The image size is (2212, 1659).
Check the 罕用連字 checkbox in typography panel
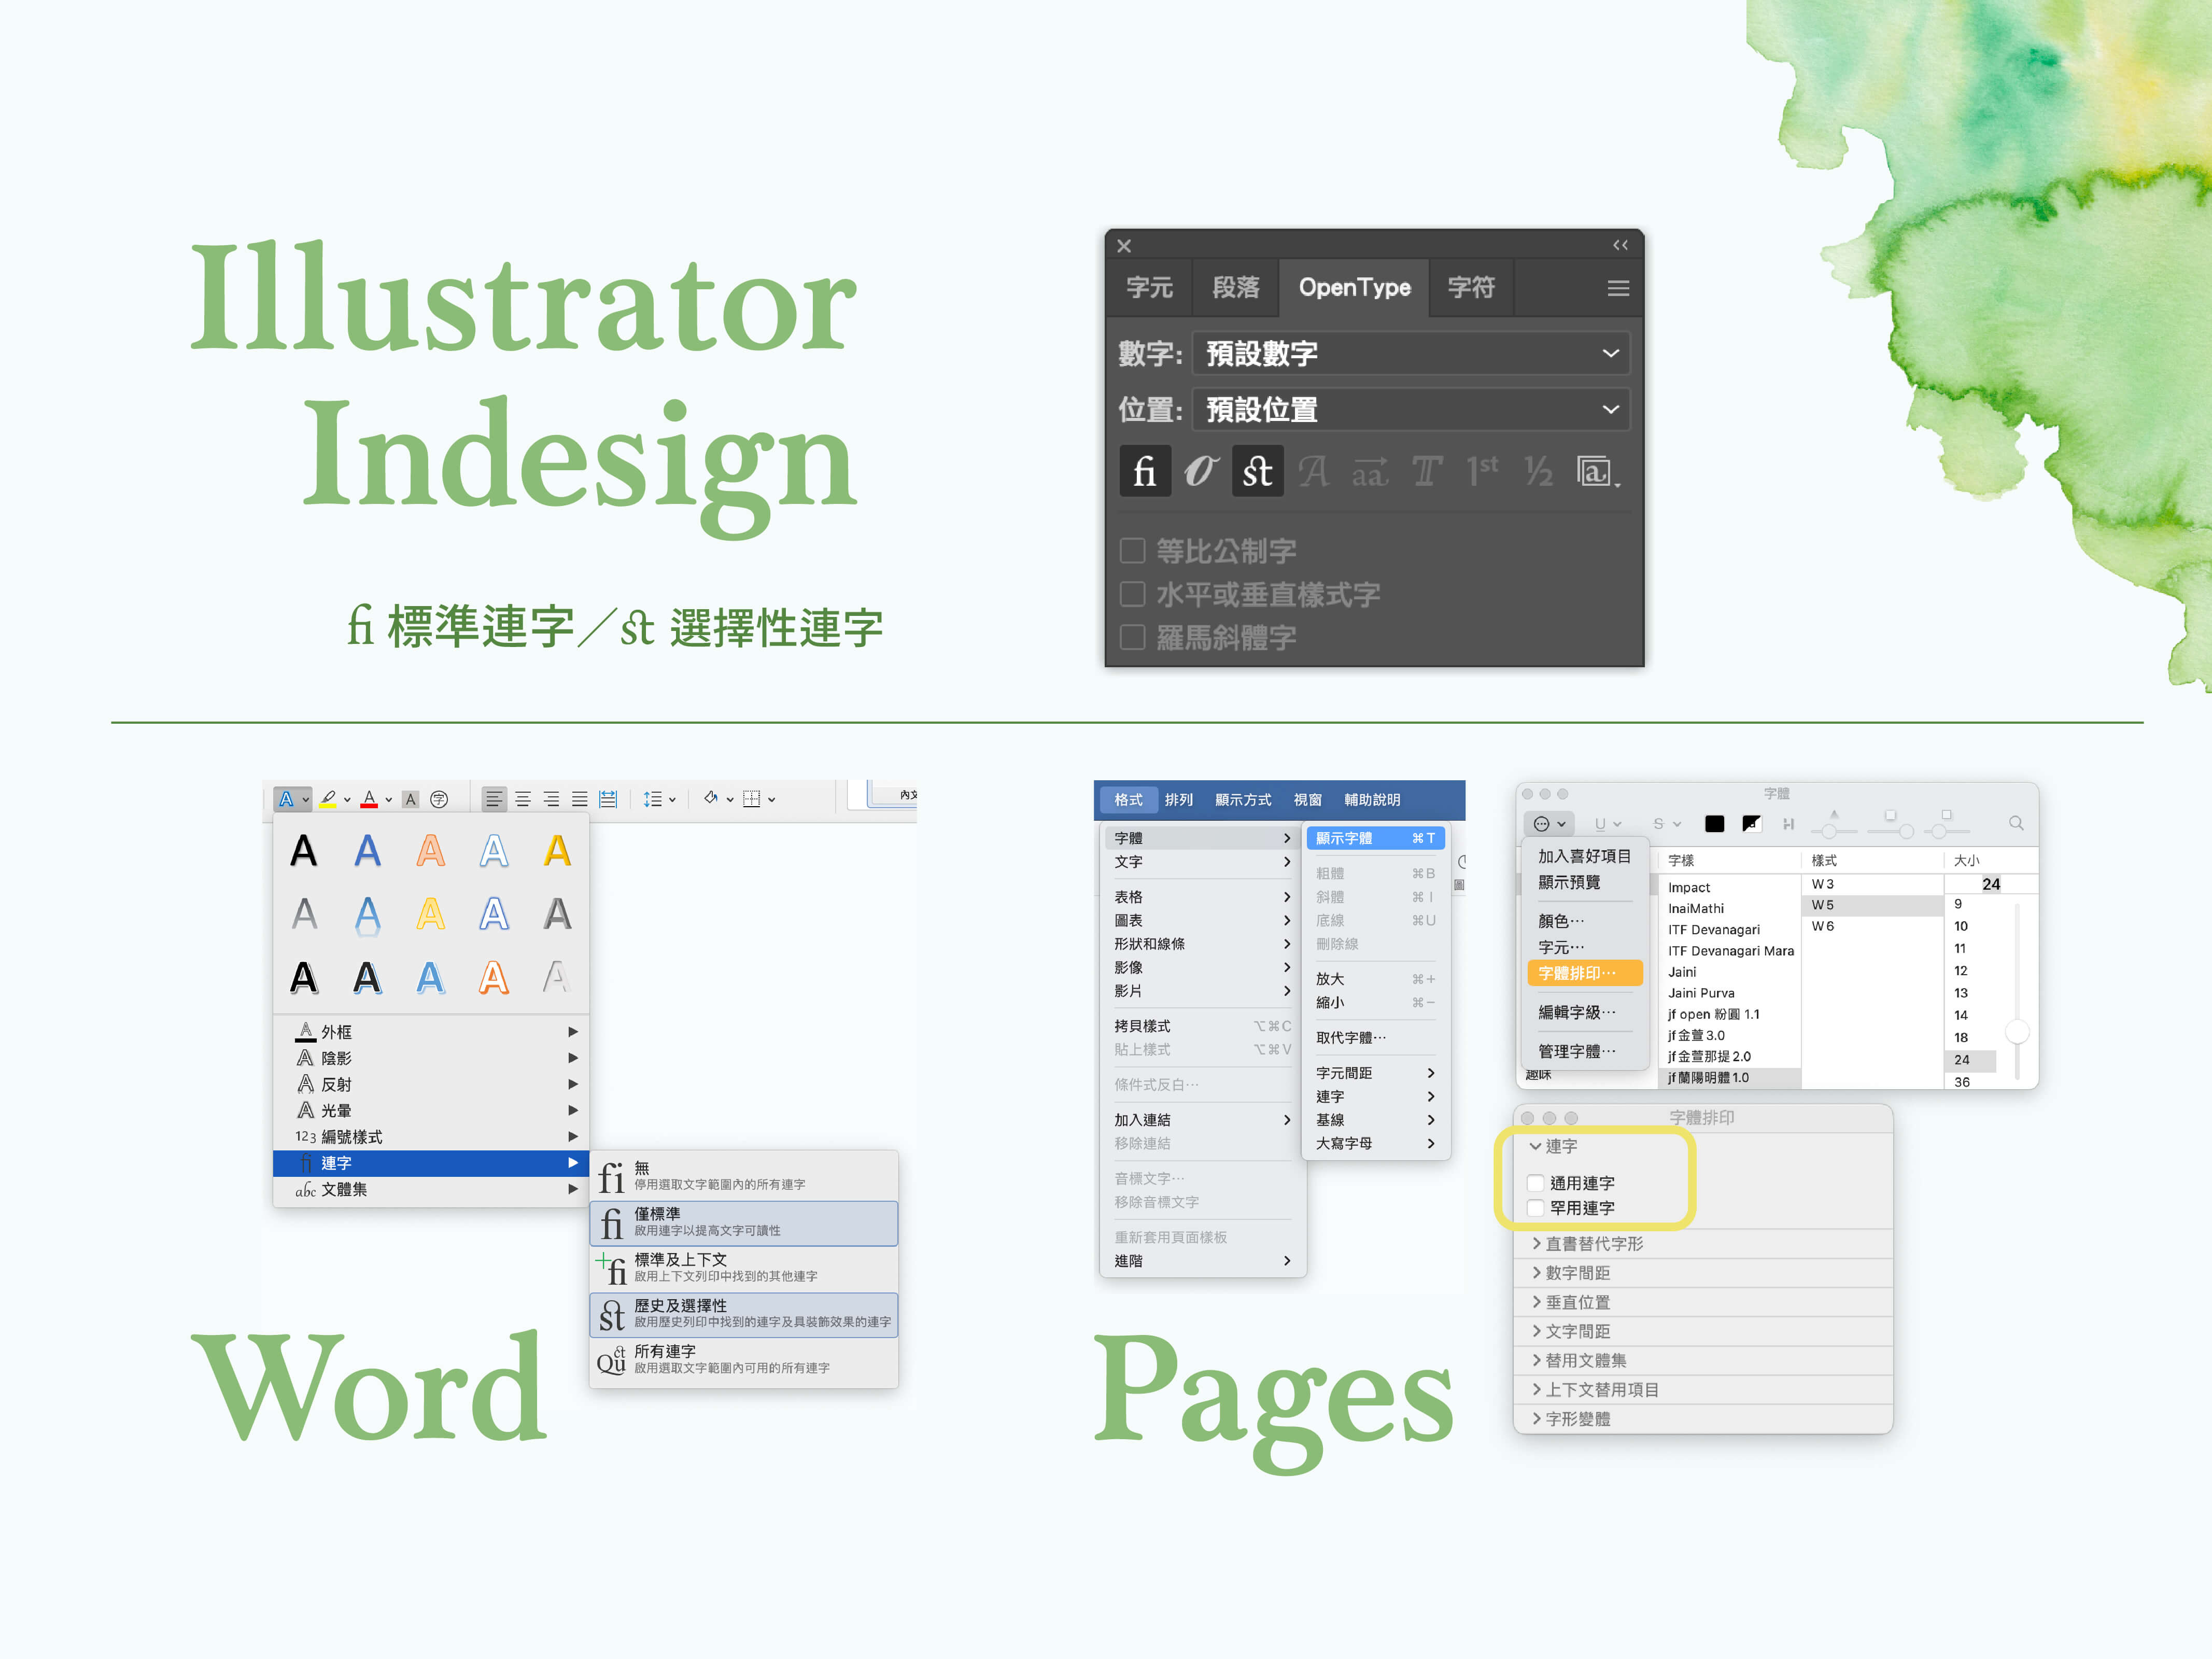[x=1536, y=1208]
